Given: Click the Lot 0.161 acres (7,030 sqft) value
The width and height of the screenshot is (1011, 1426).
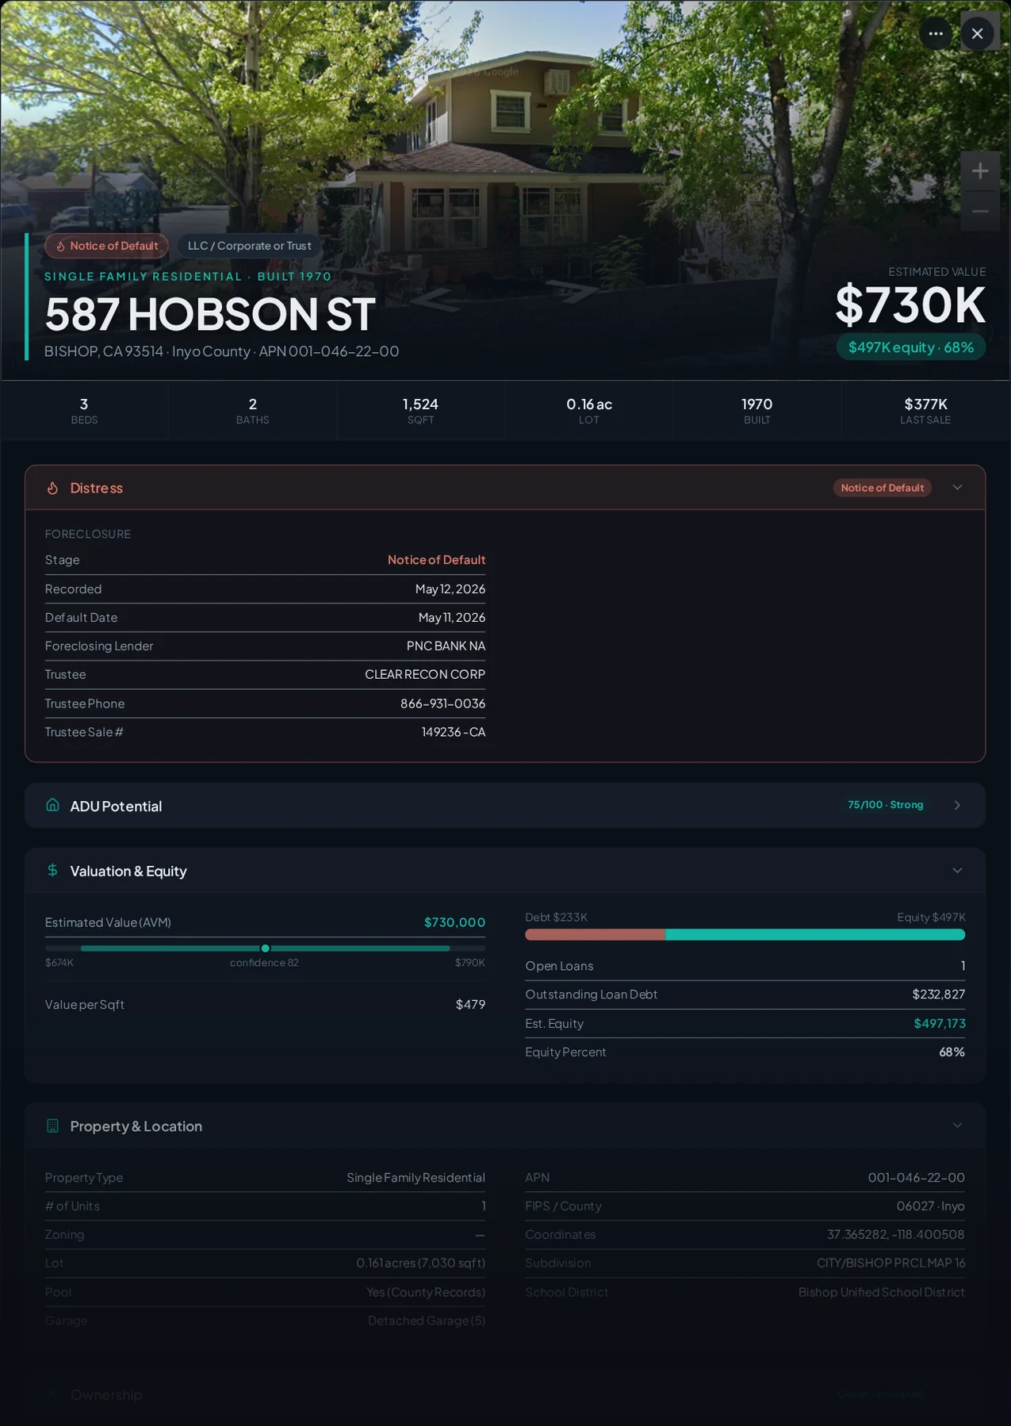Looking at the screenshot, I should coord(420,1263).
